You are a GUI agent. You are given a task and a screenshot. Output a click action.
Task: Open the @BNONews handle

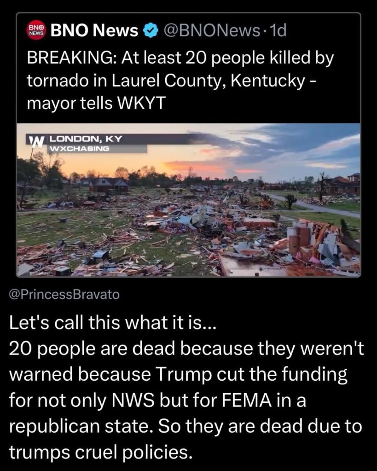[211, 31]
